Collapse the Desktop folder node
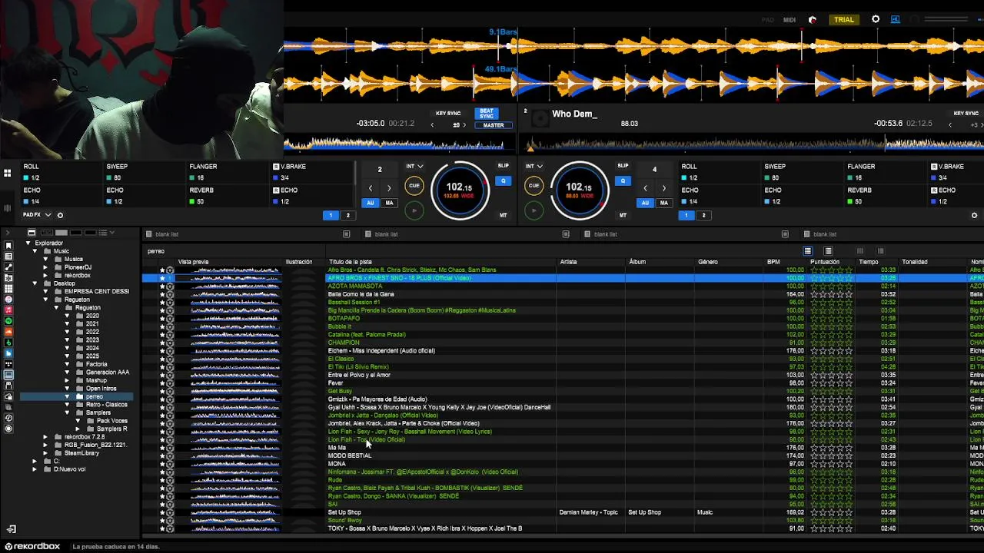The width and height of the screenshot is (984, 553). [x=35, y=283]
